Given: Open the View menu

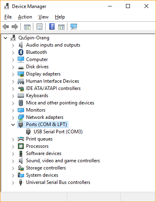Looking at the screenshot, I should point(43,17).
